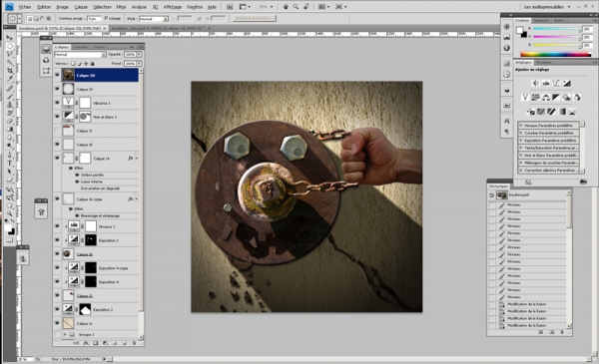Screen dimensions: 599x364
Task: Add a Brightness/Contrast adjustment from Réglages panel
Action: (535, 83)
